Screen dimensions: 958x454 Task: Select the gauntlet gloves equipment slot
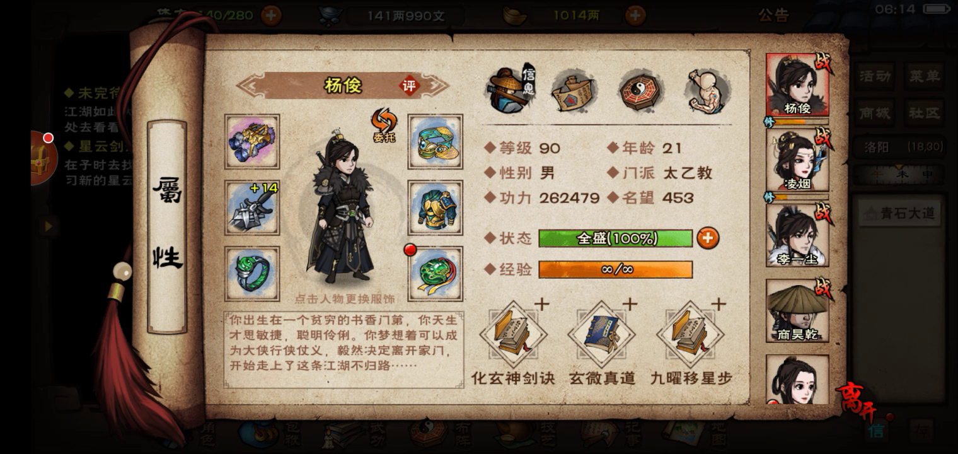pos(252,141)
